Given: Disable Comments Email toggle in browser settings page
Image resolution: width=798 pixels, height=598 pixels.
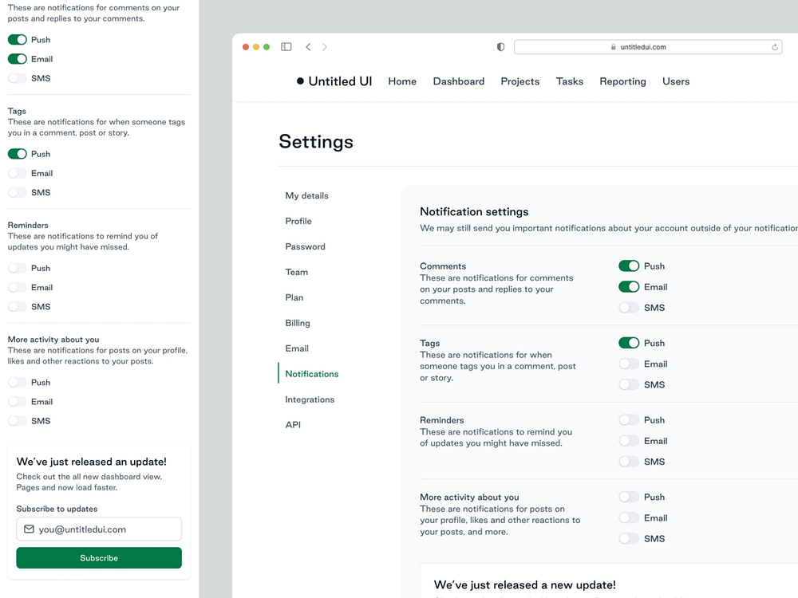Looking at the screenshot, I should click(629, 287).
